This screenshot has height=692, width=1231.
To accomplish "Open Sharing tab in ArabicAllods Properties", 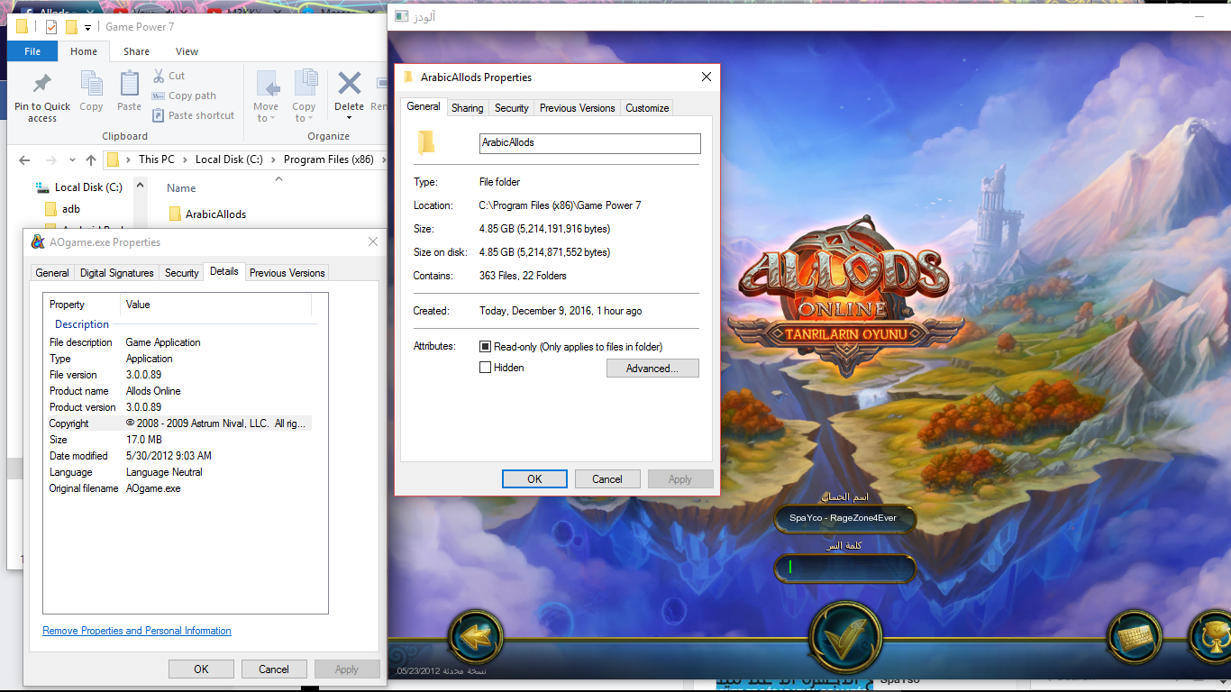I will coord(468,108).
